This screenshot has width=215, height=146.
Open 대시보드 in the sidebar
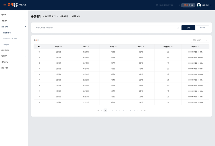tap(4, 15)
